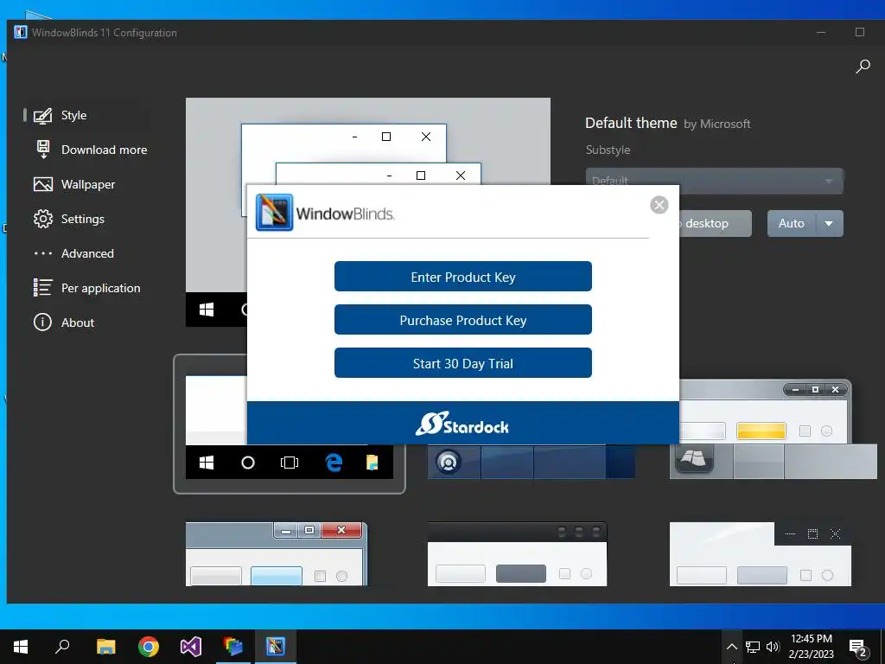
Task: Go to Wallpaper section
Action: tap(88, 185)
